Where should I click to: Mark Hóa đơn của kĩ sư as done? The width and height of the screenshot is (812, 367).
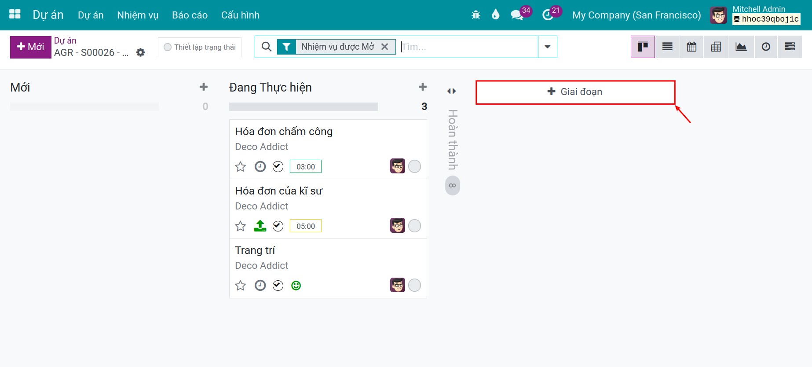click(x=278, y=226)
